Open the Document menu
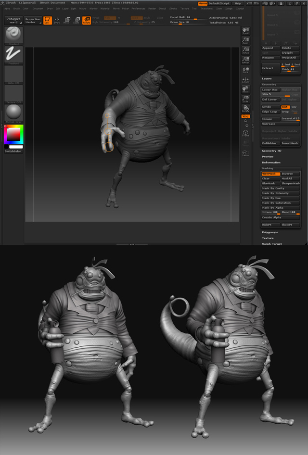 (38, 9)
